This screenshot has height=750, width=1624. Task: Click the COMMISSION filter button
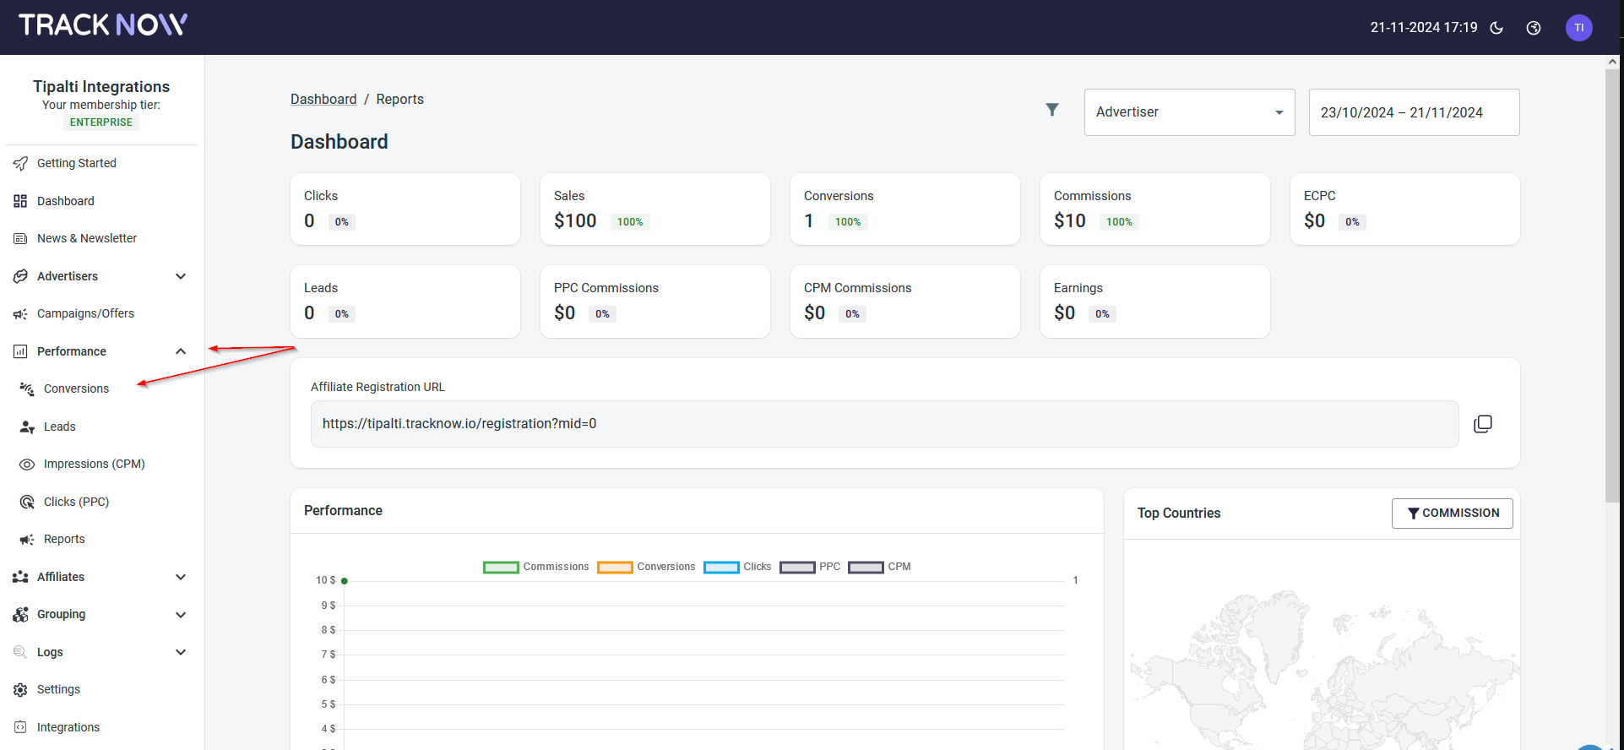click(x=1452, y=514)
